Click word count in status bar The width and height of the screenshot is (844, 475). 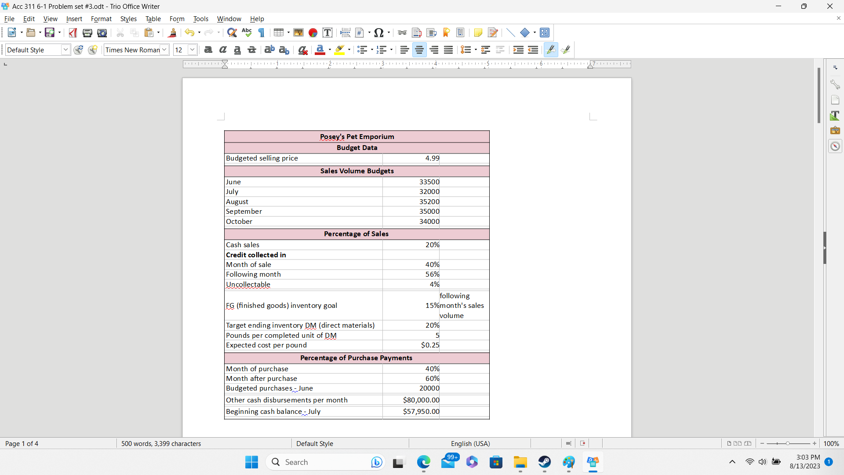pos(161,444)
